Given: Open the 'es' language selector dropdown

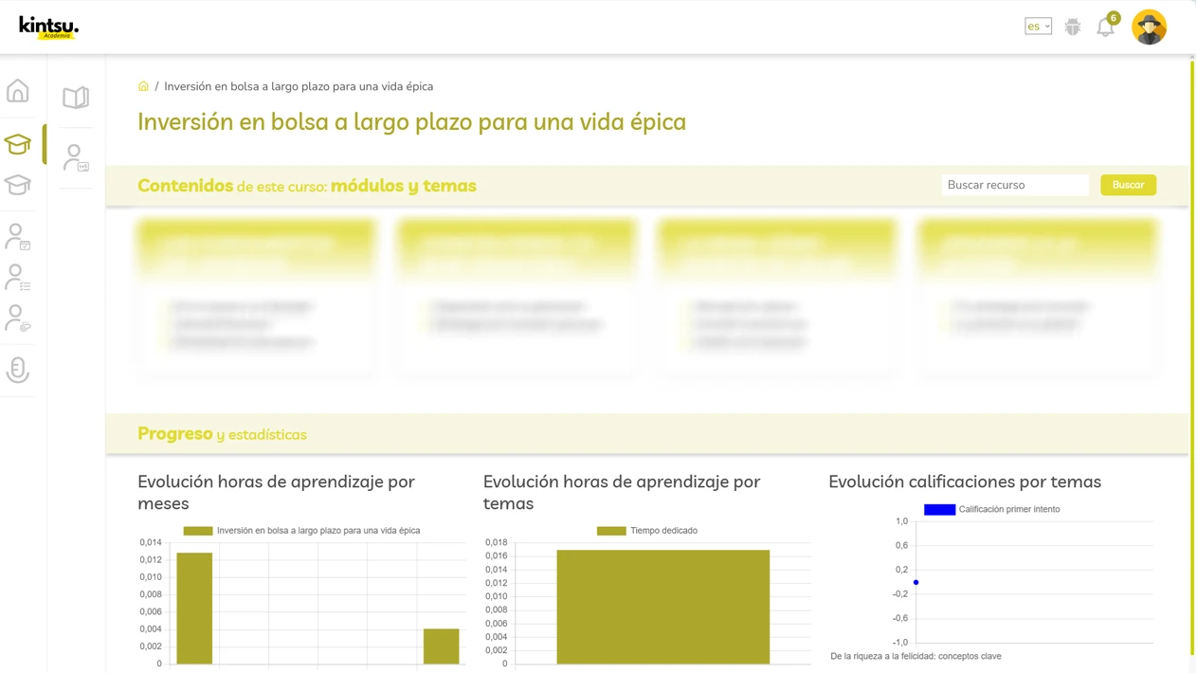Looking at the screenshot, I should (x=1038, y=26).
